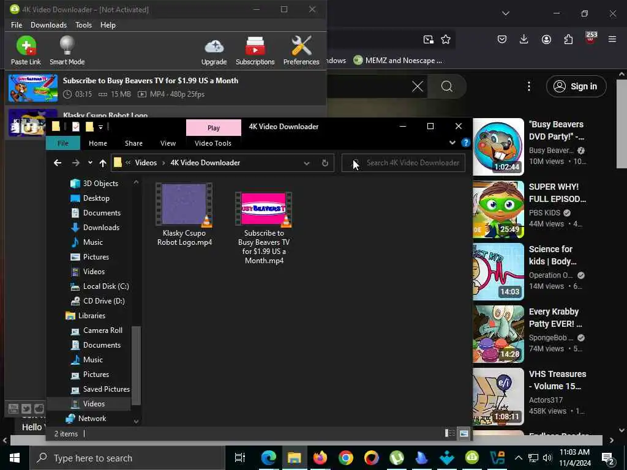This screenshot has height=470, width=627.
Task: Switch to the Home ribbon tab
Action: (x=98, y=143)
